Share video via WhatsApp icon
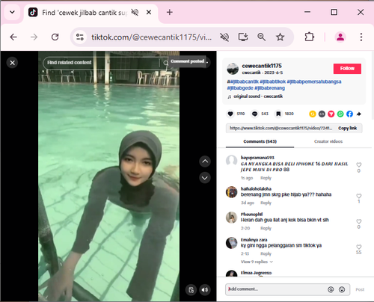This screenshot has width=374, height=302. (x=340, y=114)
